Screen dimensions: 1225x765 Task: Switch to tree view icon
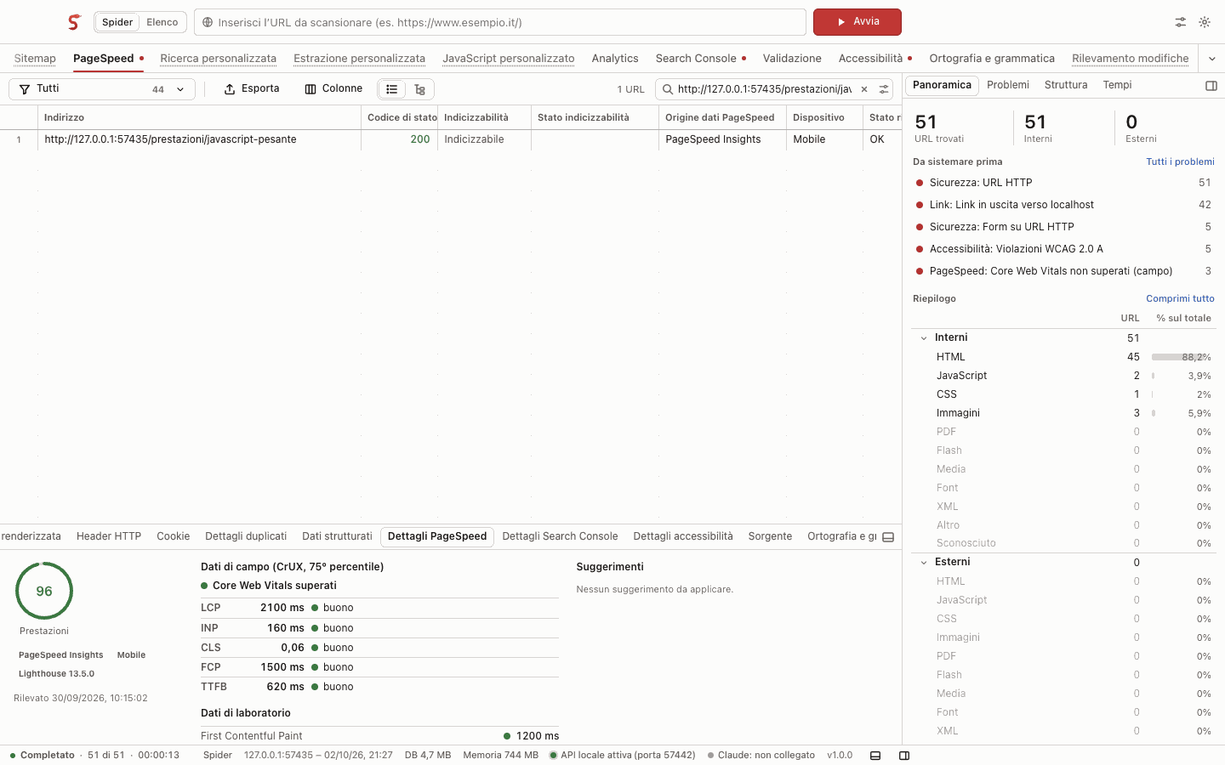(x=419, y=89)
